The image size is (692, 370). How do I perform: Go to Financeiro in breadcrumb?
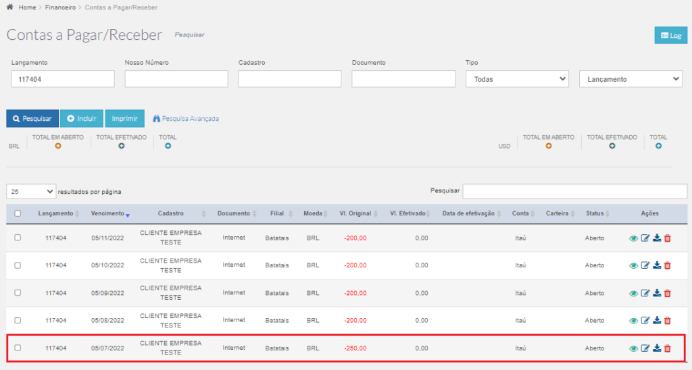pyautogui.click(x=60, y=7)
